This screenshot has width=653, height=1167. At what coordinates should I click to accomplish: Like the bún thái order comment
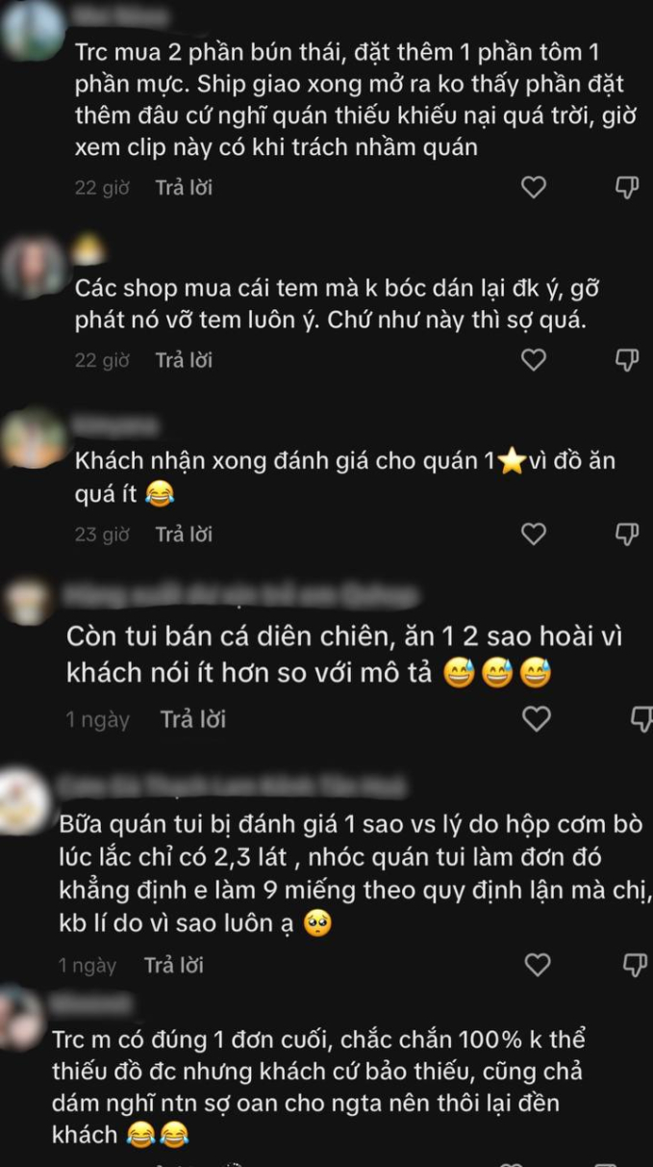(x=534, y=187)
